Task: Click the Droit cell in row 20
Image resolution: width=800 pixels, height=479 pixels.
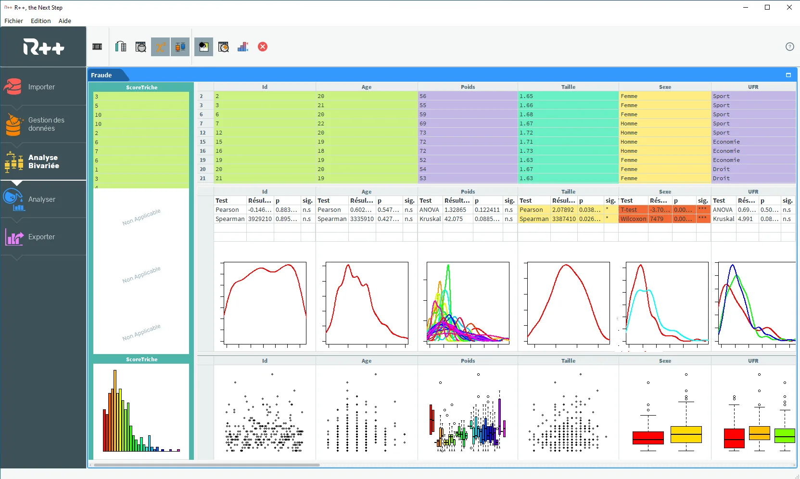Action: (x=753, y=169)
